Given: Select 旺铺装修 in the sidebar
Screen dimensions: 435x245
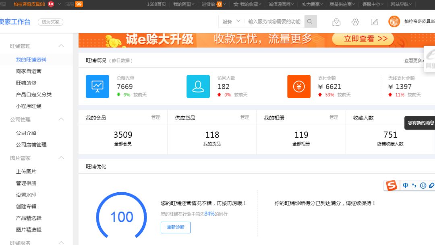Looking at the screenshot, I should tap(26, 83).
